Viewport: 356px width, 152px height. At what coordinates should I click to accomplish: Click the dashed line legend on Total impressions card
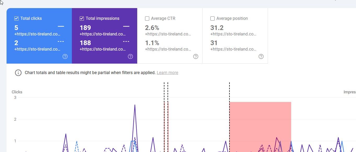coord(126,41)
